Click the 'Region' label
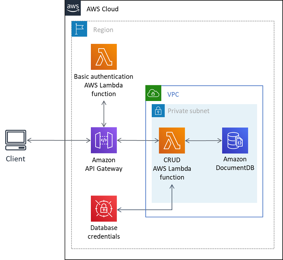This screenshot has height=260, width=283. pyautogui.click(x=103, y=30)
